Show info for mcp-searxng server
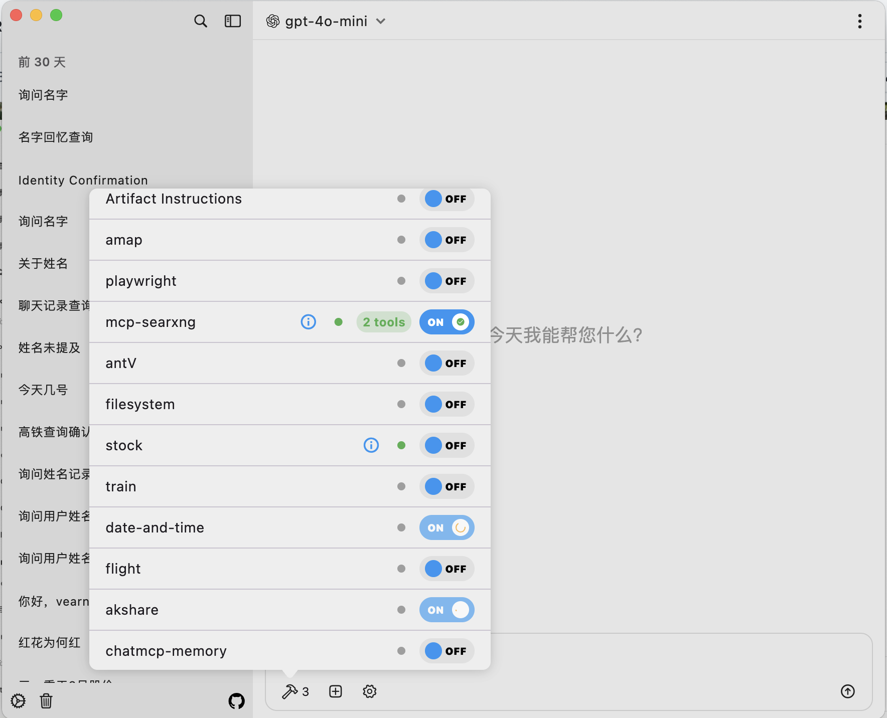 [x=309, y=322]
